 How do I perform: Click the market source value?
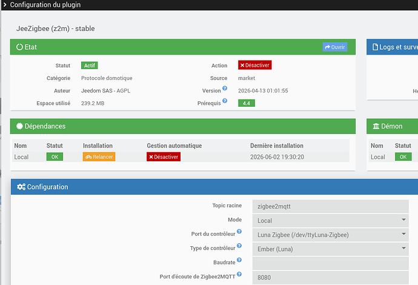(247, 78)
